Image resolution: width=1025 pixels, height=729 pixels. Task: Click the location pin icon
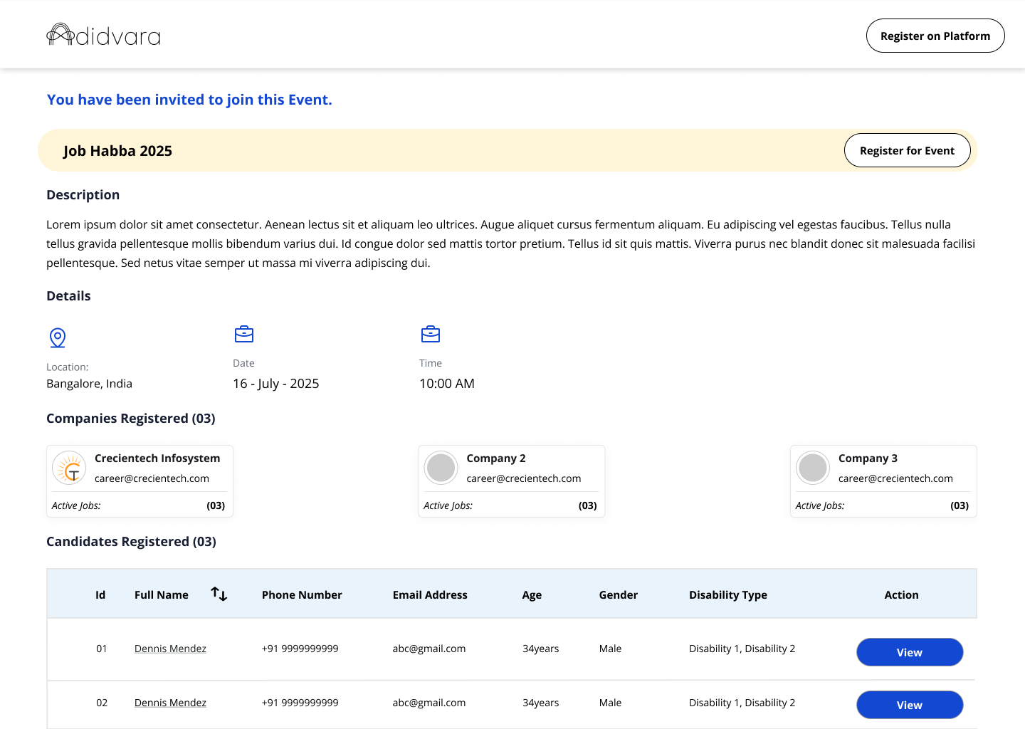58,337
